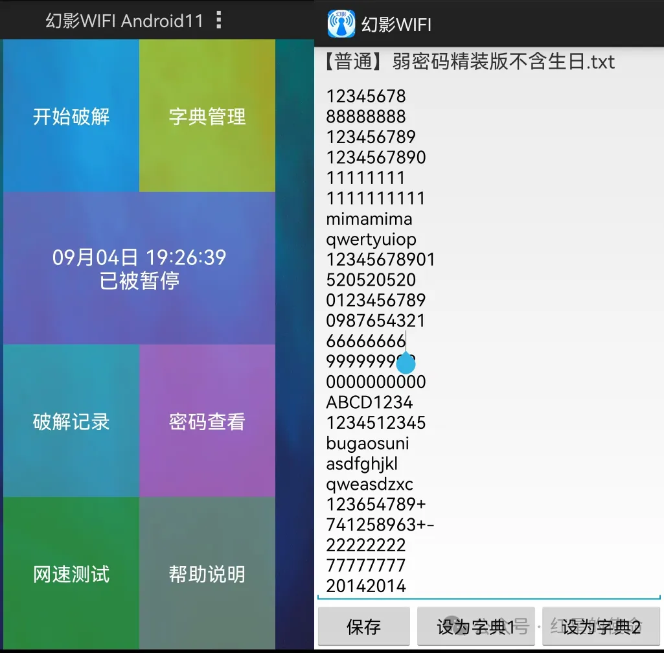Tap the blue text cursor handle
Image resolution: width=664 pixels, height=653 pixels.
pos(406,363)
